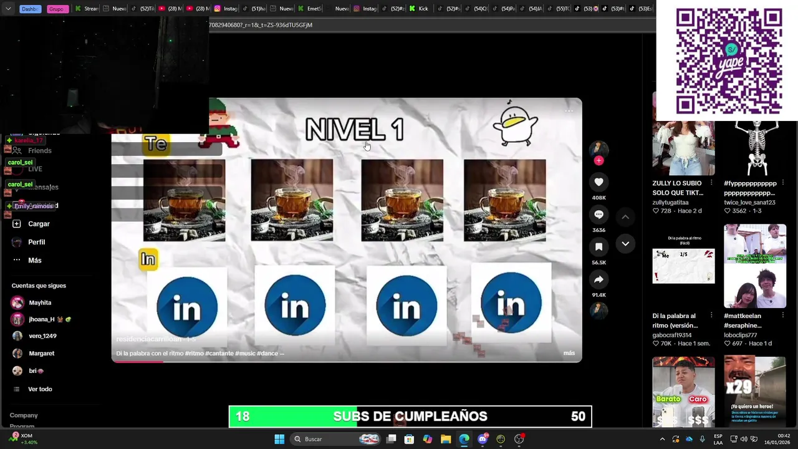The height and width of the screenshot is (449, 798).
Task: Show hidden system tray icons
Action: coord(662,439)
